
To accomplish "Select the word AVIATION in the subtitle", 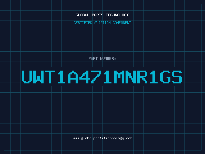I will pyautogui.click(x=102, y=23).
